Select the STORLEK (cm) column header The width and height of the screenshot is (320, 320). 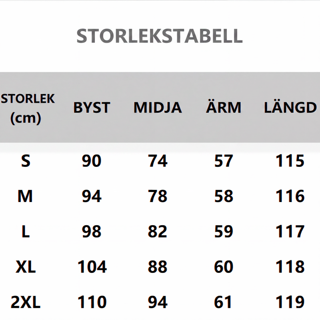tap(28, 108)
